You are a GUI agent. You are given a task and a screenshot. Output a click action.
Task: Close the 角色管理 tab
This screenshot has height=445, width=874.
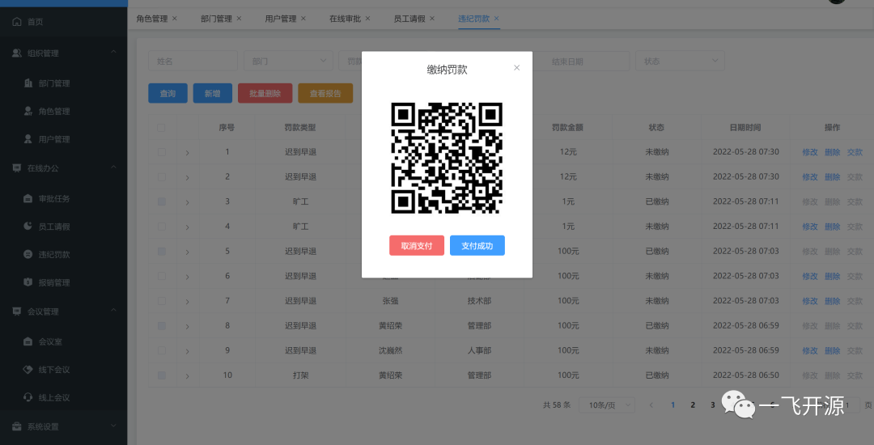pyautogui.click(x=175, y=19)
